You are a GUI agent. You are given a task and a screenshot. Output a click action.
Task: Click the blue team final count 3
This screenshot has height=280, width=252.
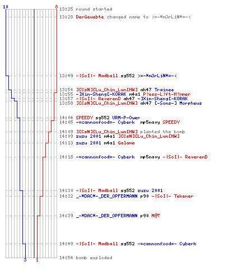coord(25,260)
